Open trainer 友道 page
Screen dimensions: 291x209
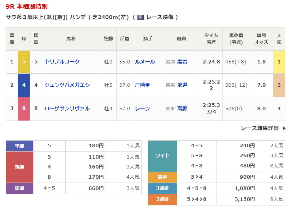coord(182,85)
